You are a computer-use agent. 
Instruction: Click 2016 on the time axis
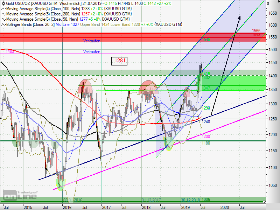(67, 208)
